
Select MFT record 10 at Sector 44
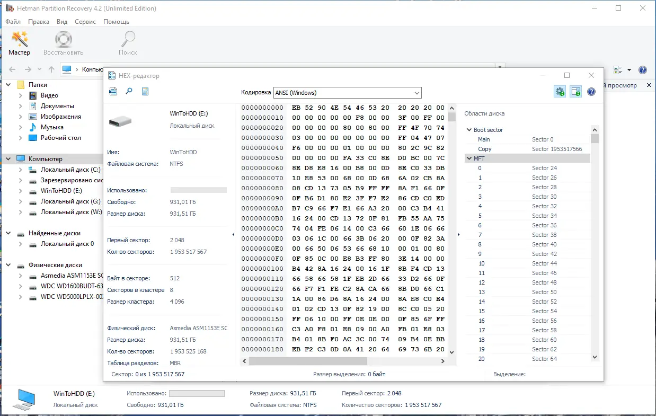click(x=527, y=263)
